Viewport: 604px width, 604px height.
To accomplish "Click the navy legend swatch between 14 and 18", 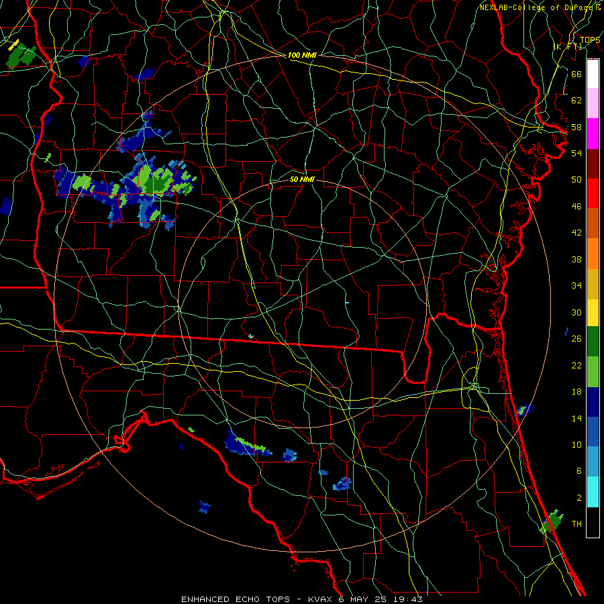I will click(593, 402).
